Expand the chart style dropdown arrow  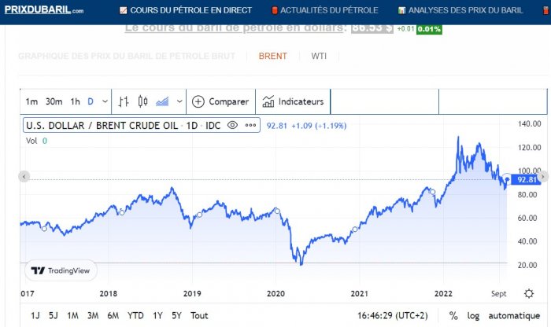tap(179, 101)
